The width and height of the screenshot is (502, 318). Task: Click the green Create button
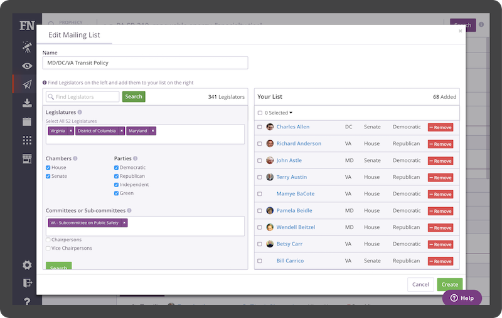pyautogui.click(x=449, y=284)
